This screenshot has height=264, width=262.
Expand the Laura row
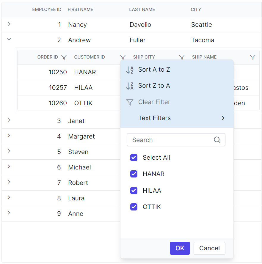9,197
